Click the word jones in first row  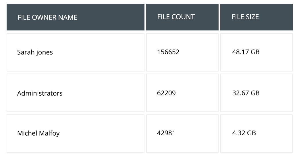click(x=44, y=53)
